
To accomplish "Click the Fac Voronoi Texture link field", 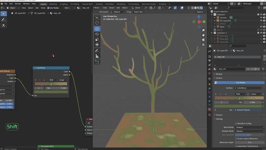I will (x=248, y=110).
